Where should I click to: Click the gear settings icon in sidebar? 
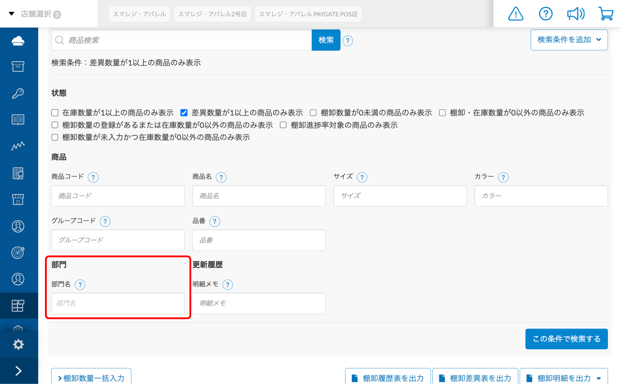tap(18, 344)
